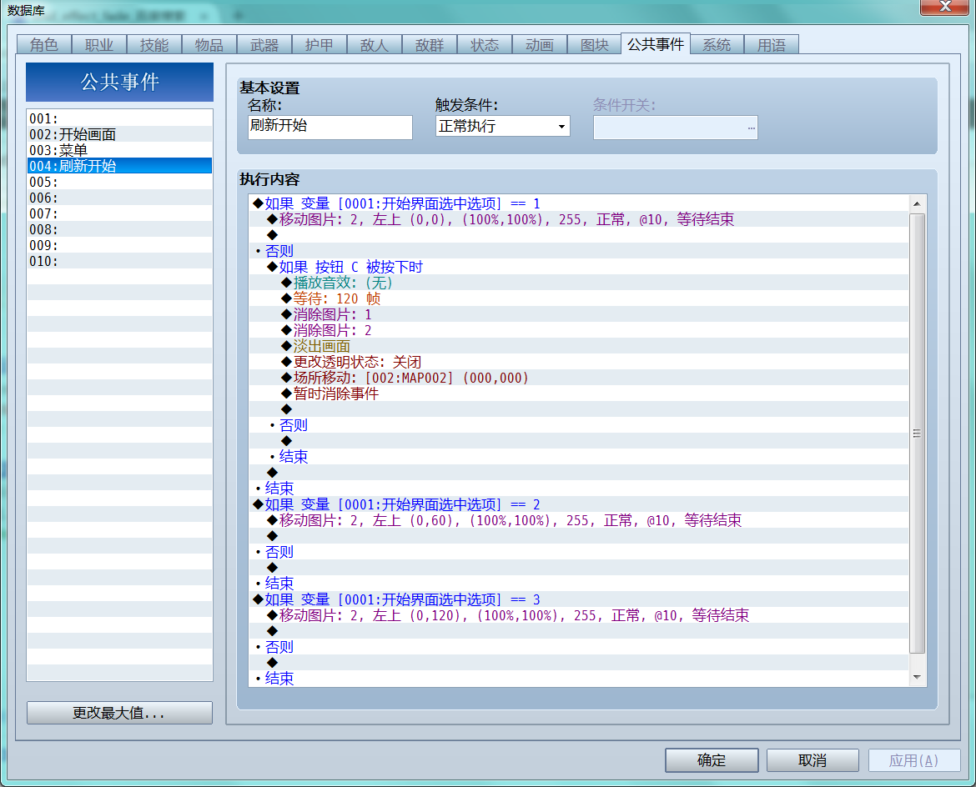Open the 角色 tab
This screenshot has height=787, width=976.
click(43, 45)
